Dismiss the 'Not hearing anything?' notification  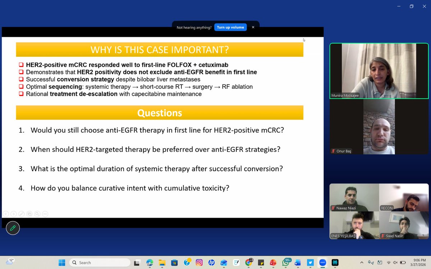[x=253, y=27]
